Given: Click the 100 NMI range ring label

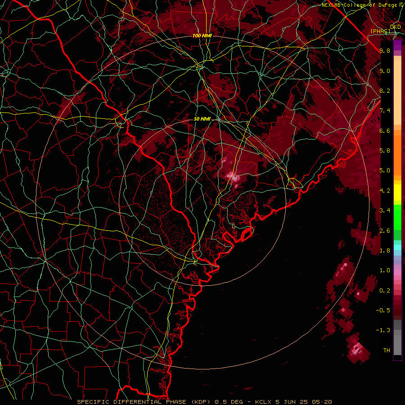Looking at the screenshot, I should (x=202, y=36).
